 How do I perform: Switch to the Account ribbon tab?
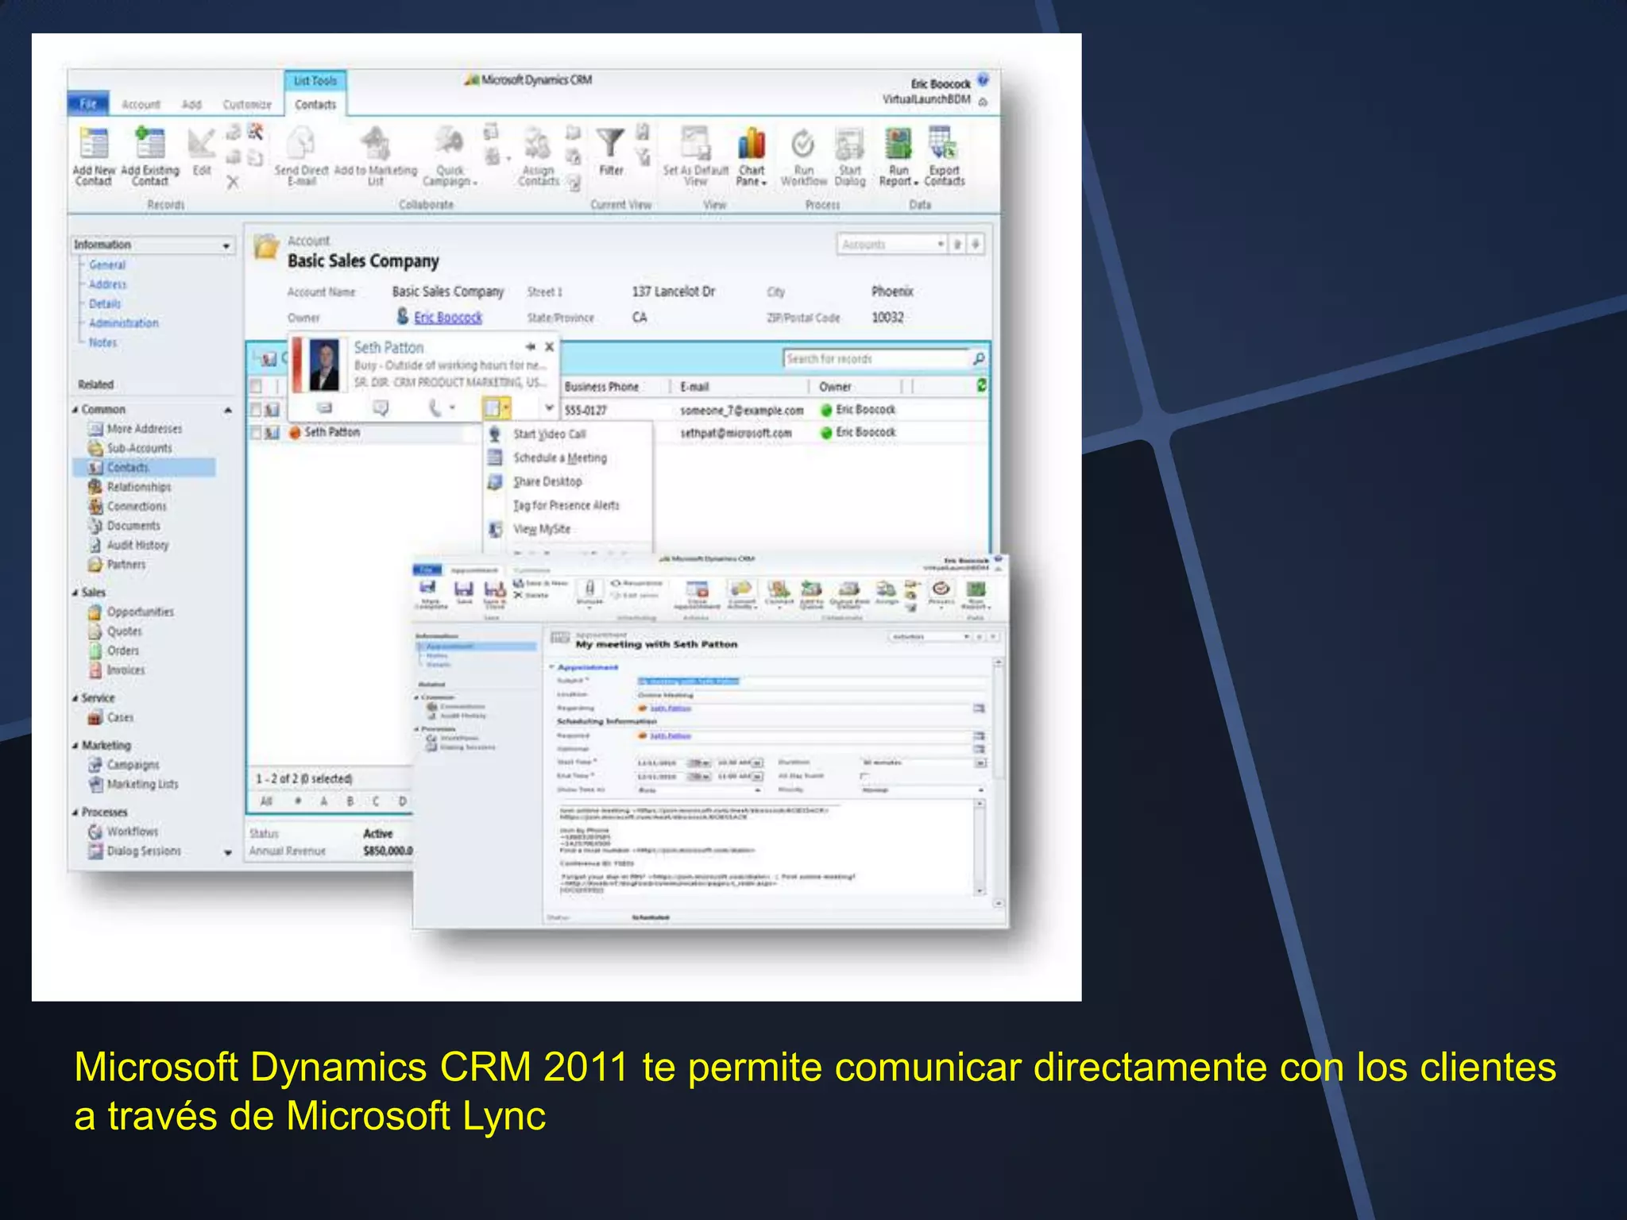pos(141,105)
